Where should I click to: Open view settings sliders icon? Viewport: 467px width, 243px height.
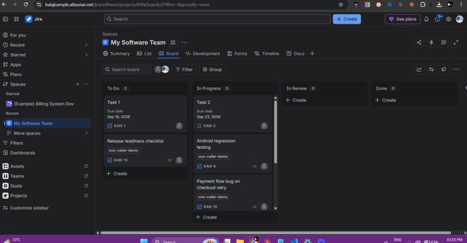(431, 69)
